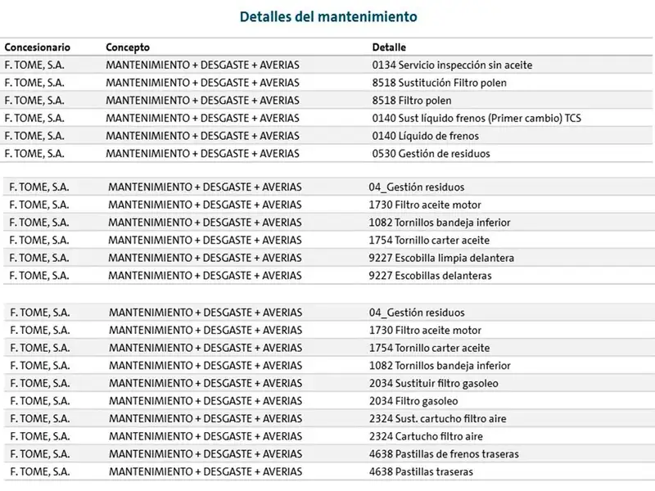This screenshot has height=491, width=655.
Task: Click the 8518 Filtro polen detail
Action: click(x=412, y=101)
